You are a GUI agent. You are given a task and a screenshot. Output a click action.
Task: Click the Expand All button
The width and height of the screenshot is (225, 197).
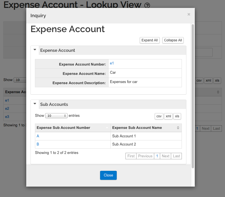[x=149, y=40]
